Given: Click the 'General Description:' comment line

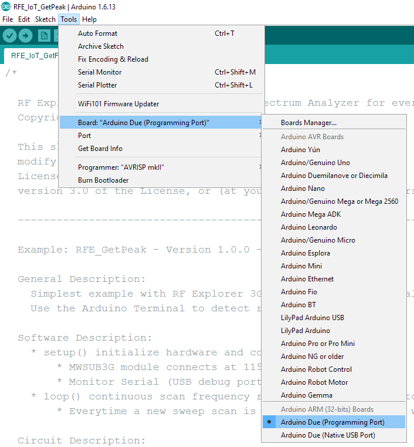Looking at the screenshot, I should click(82, 279).
